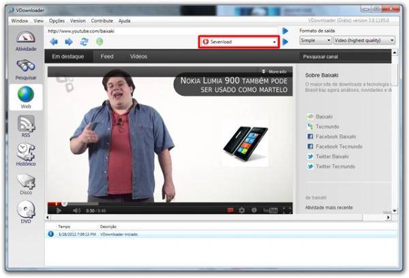Screen dimensions: 409x278
Task: Click the Baixaki link icon
Action: click(x=310, y=117)
